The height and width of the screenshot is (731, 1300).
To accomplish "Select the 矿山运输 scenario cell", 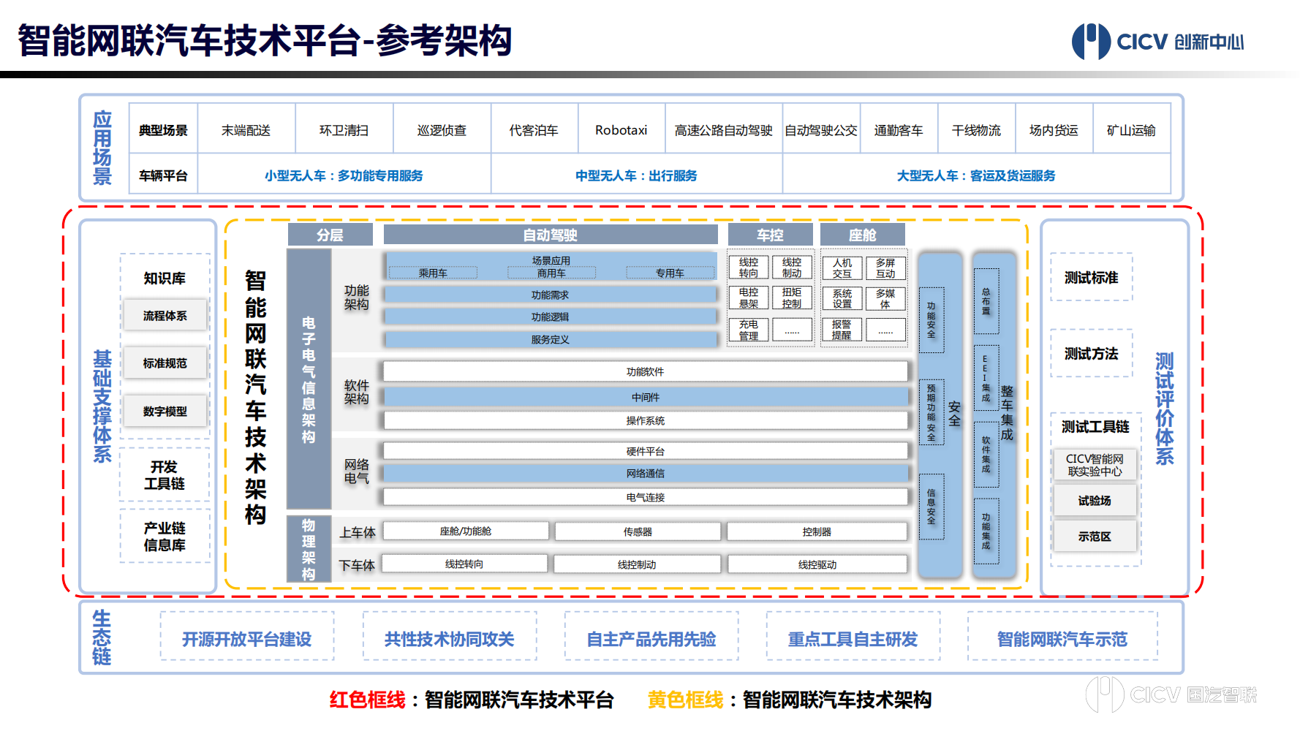I will coord(1131,130).
